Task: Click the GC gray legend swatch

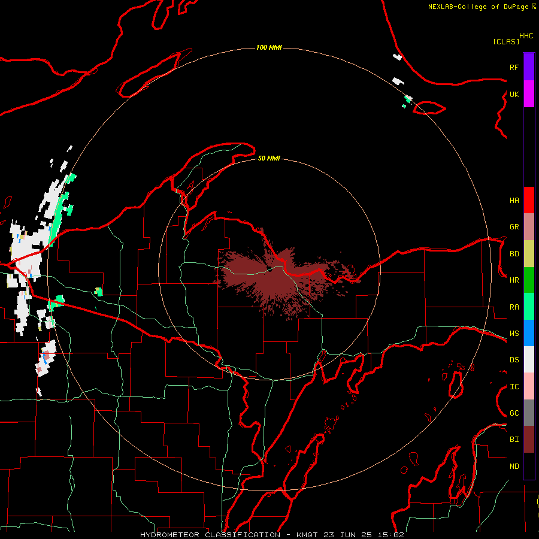Action: click(x=529, y=413)
